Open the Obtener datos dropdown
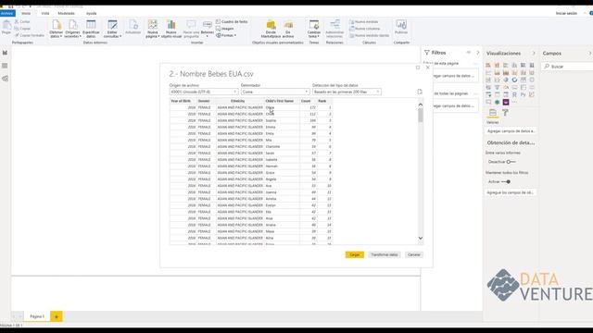Screen dimensions: 593x333 [x=56, y=29]
